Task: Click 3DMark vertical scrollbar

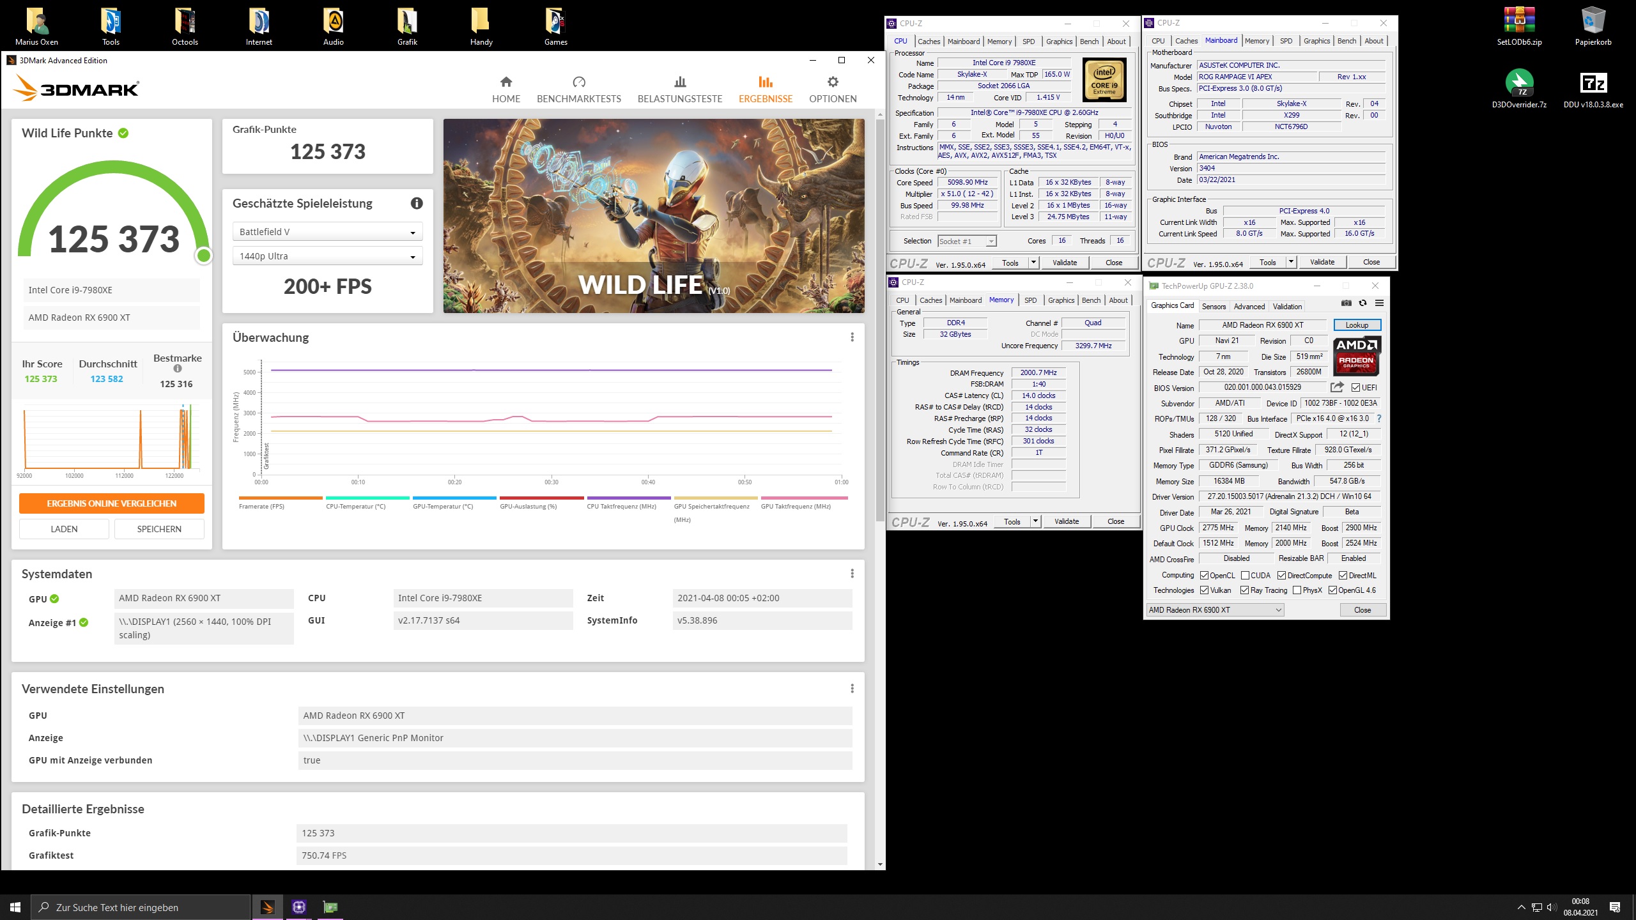Action: [x=880, y=319]
